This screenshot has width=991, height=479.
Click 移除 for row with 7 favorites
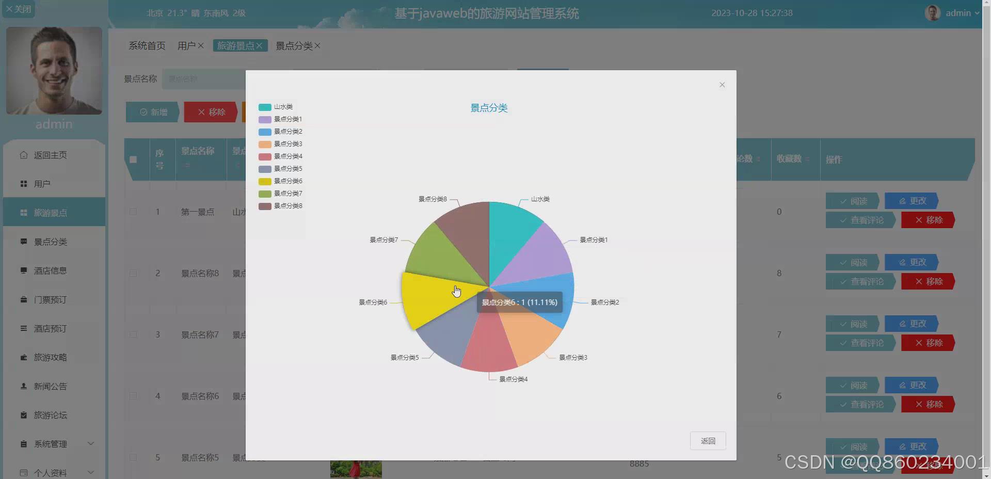(928, 343)
